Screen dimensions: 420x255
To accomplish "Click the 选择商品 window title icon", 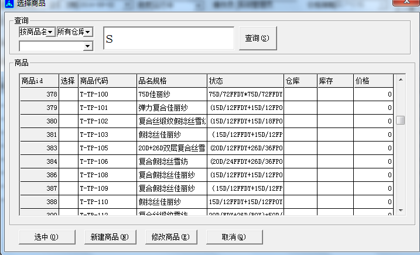I will (x=9, y=3).
